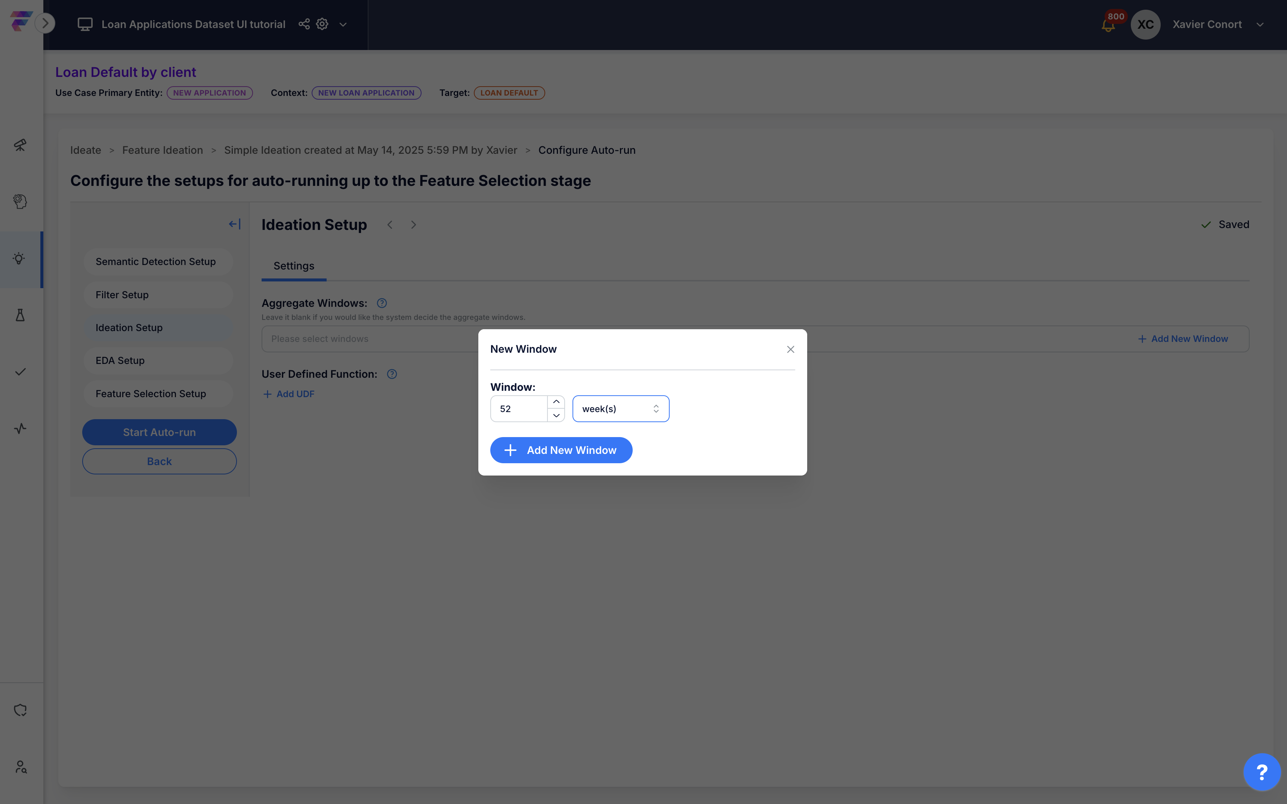Click the window value field showing 52
The image size is (1287, 804).
click(519, 409)
